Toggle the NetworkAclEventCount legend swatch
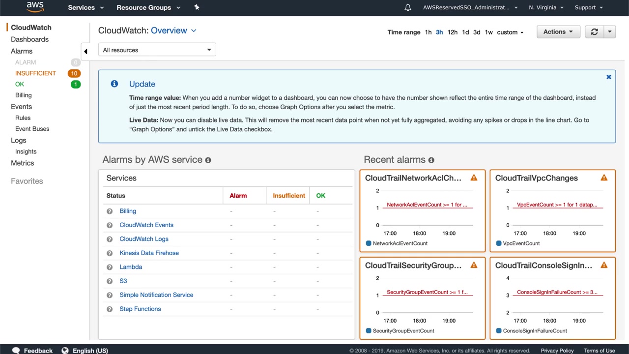629x354 pixels. click(369, 243)
